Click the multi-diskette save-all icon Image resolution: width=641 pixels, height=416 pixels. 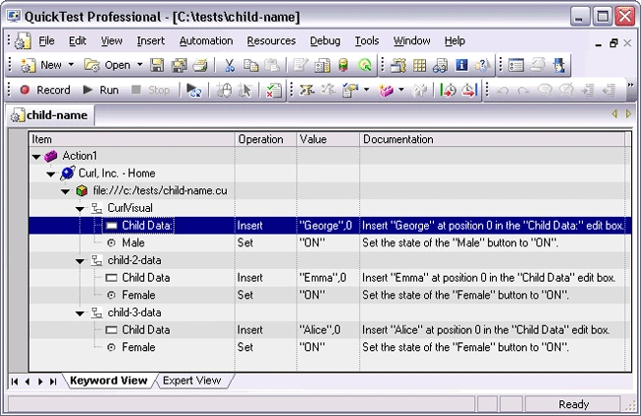point(178,65)
